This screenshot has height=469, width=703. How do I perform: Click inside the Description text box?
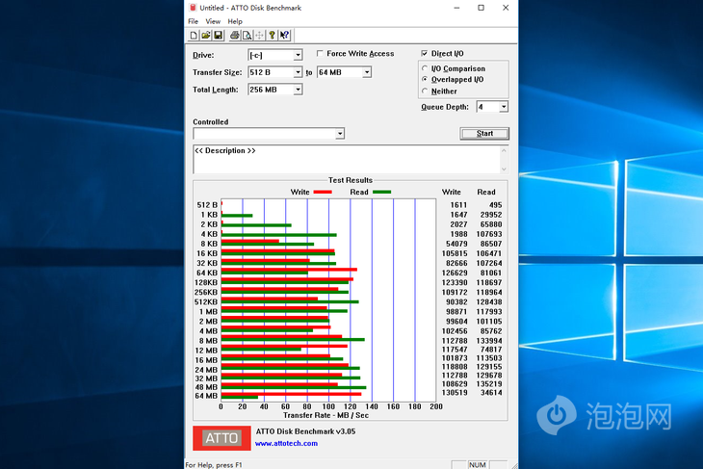347,160
